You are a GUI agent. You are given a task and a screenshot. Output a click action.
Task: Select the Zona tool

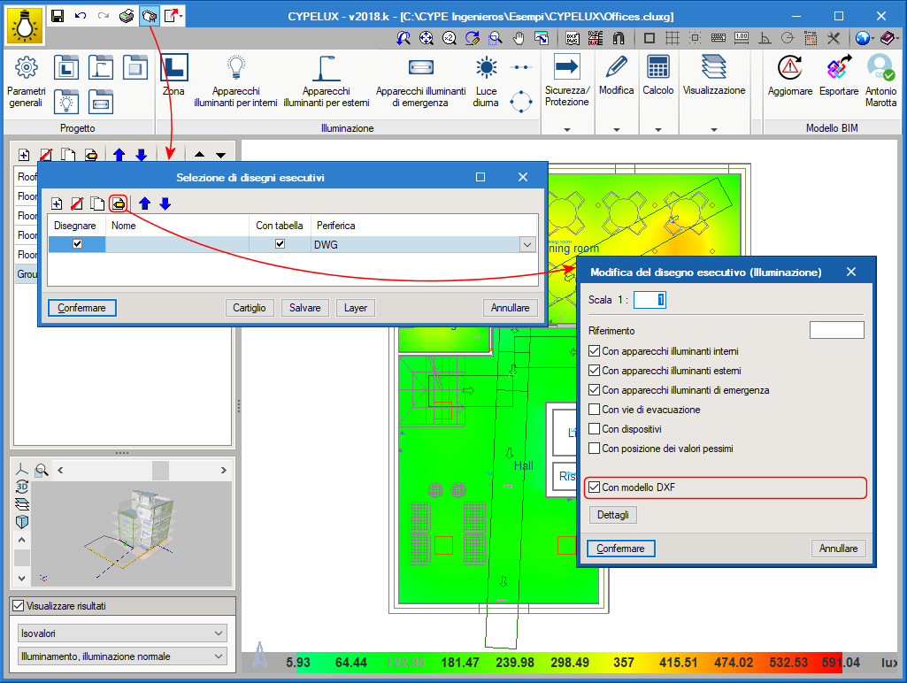(173, 74)
